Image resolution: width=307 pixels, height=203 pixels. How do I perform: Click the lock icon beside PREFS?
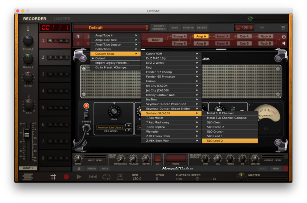79,169
